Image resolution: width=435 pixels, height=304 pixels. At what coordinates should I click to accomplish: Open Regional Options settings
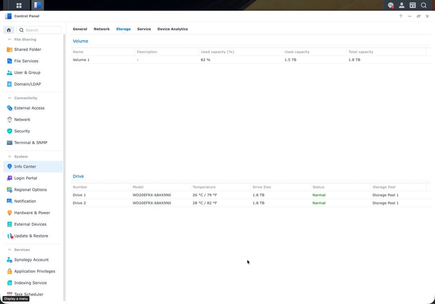tap(33, 190)
